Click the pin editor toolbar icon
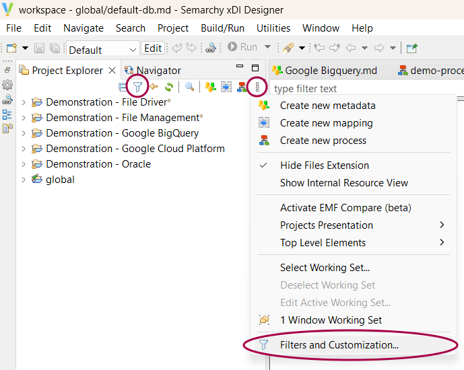The image size is (464, 370). pyautogui.click(x=412, y=48)
